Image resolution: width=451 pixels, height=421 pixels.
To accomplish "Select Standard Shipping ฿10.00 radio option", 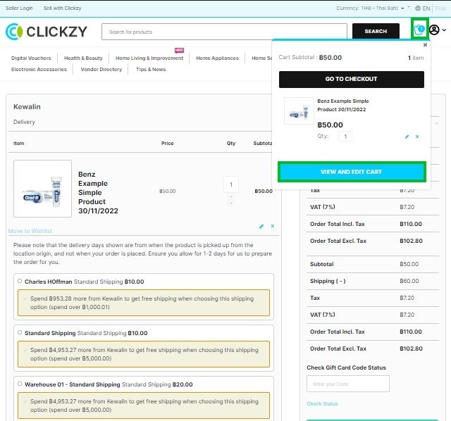I will point(20,332).
